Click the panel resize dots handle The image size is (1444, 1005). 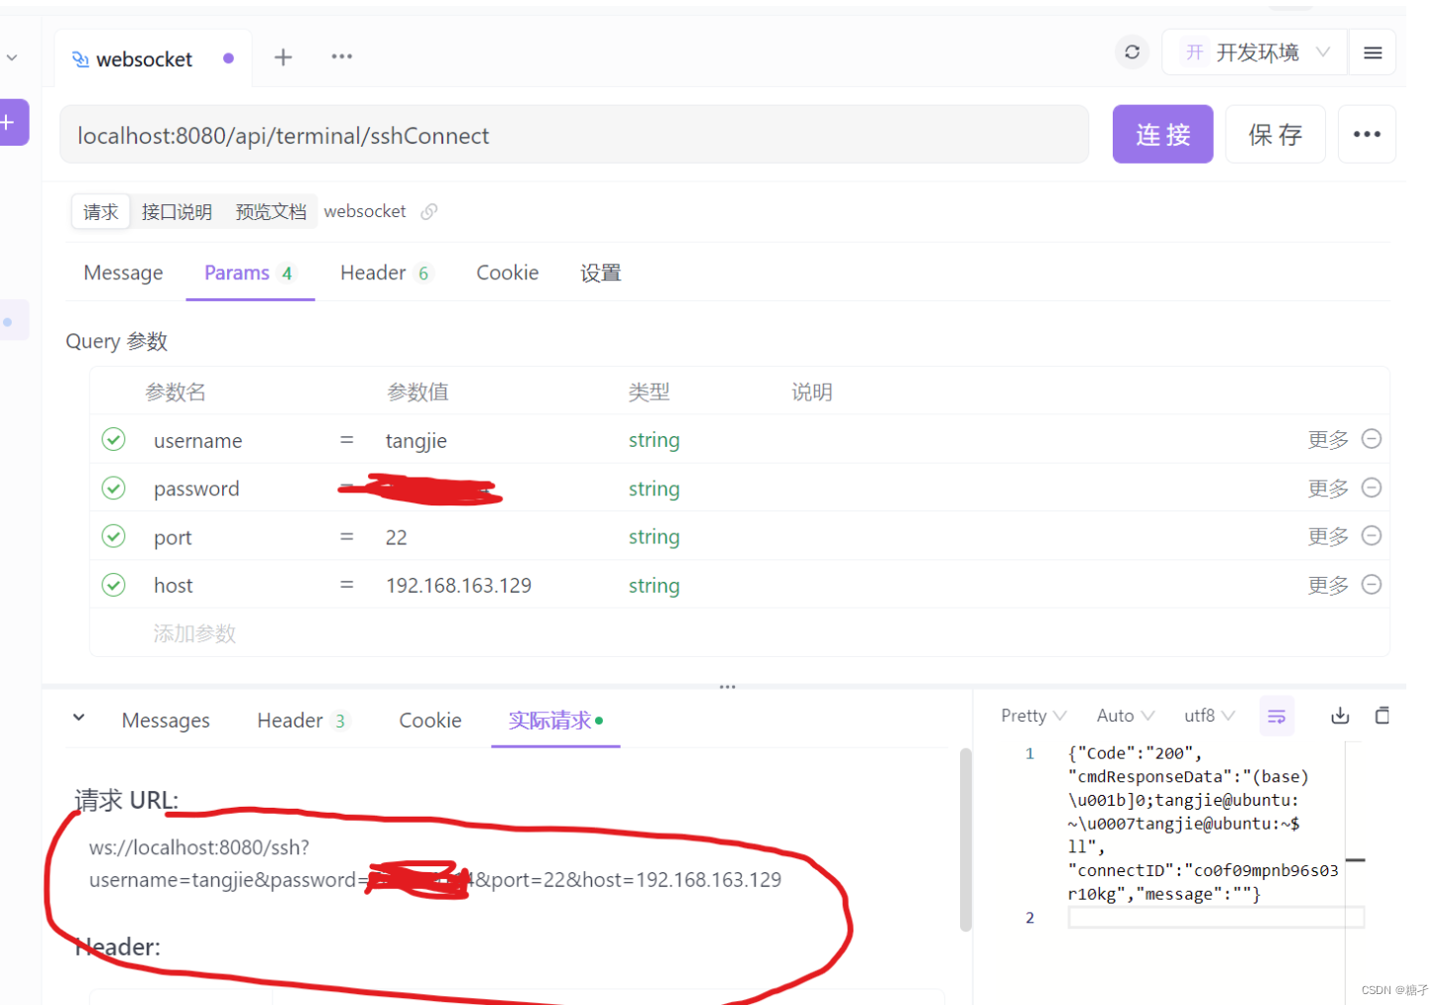coord(727,686)
